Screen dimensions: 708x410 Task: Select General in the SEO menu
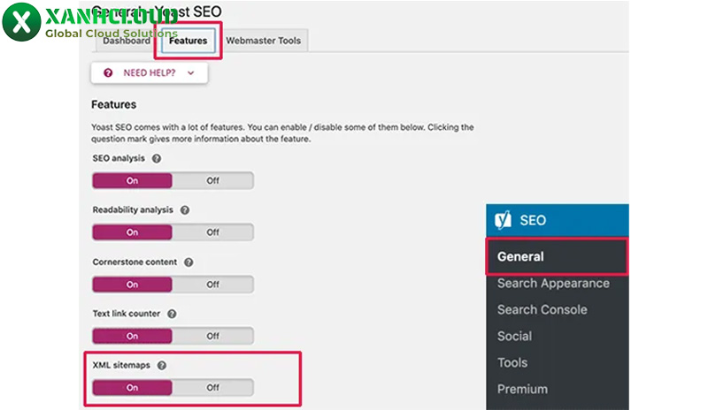click(x=558, y=256)
